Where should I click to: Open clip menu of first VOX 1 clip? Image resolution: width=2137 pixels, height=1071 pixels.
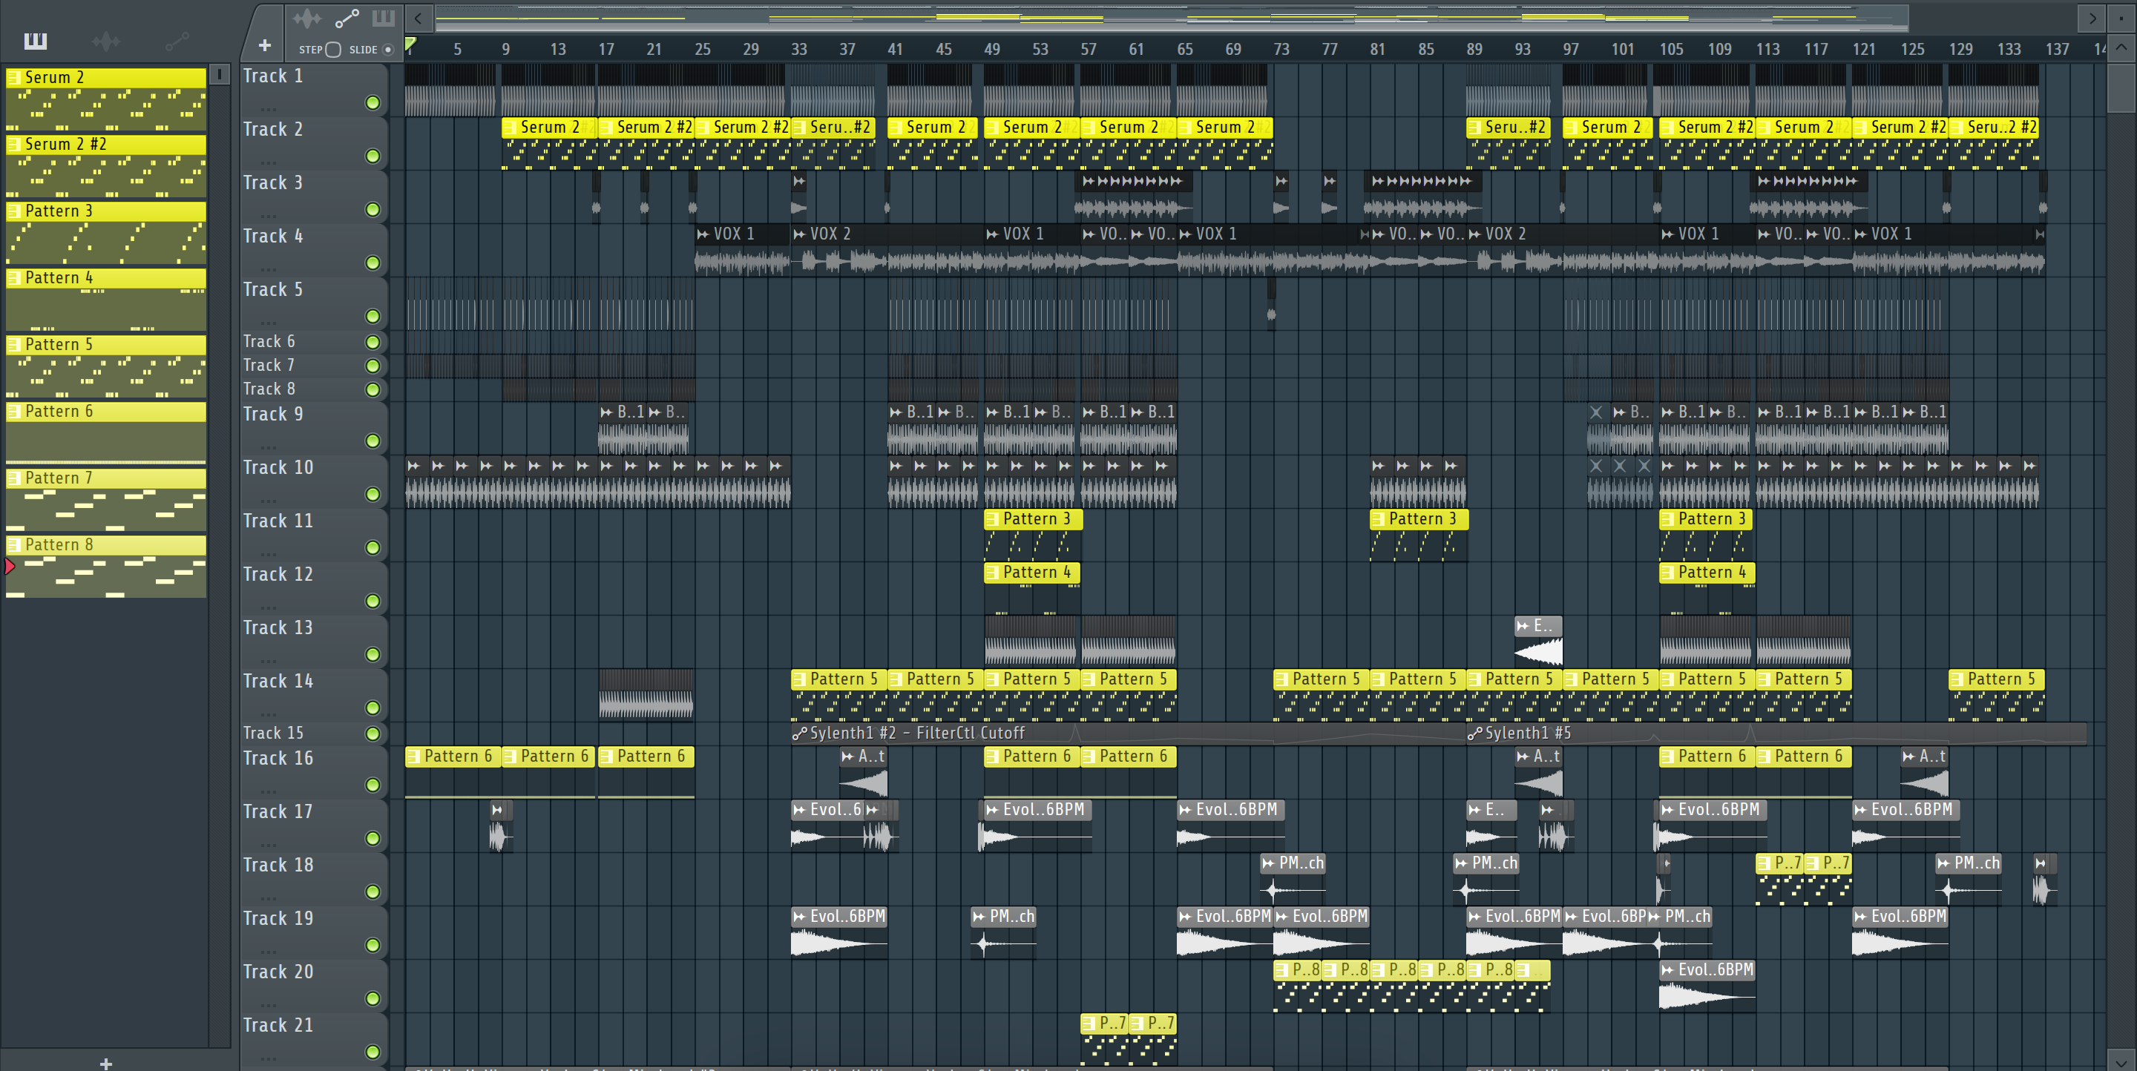point(703,234)
